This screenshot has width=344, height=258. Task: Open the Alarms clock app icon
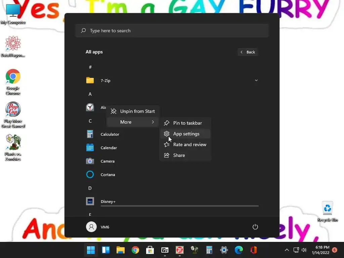pos(90,107)
